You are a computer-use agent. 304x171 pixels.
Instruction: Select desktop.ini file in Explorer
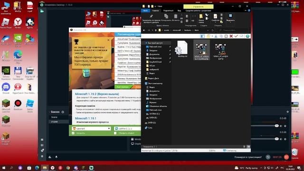click(182, 49)
